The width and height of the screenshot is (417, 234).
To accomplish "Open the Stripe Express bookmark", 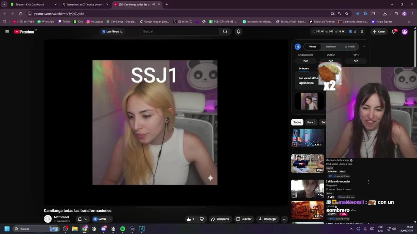I will pos(382,22).
